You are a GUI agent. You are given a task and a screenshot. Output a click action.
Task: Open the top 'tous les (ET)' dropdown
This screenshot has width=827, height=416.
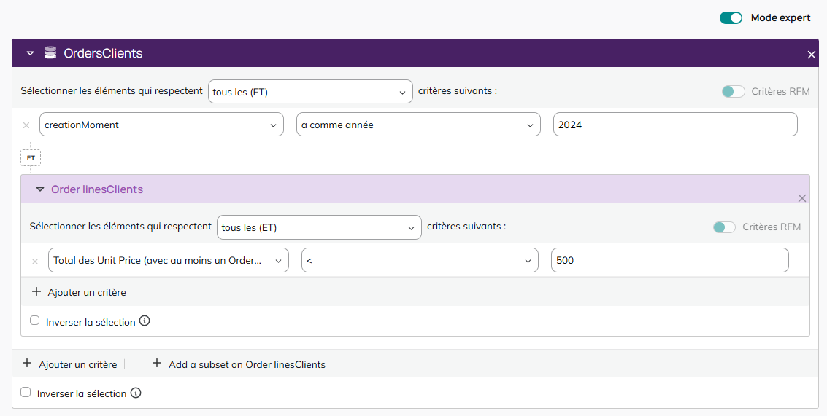310,92
